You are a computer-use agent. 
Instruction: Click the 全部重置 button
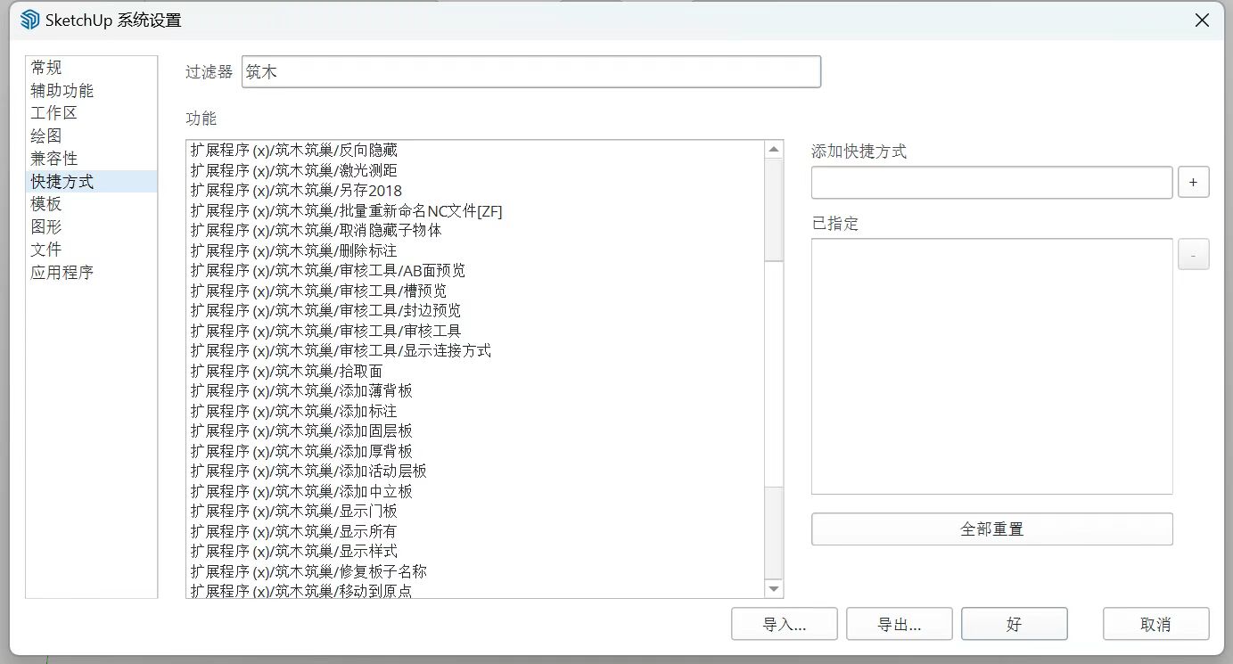tap(991, 529)
